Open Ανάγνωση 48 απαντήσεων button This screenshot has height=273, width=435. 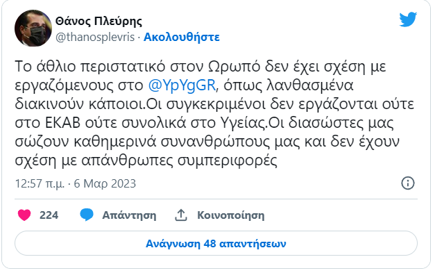tap(216, 243)
